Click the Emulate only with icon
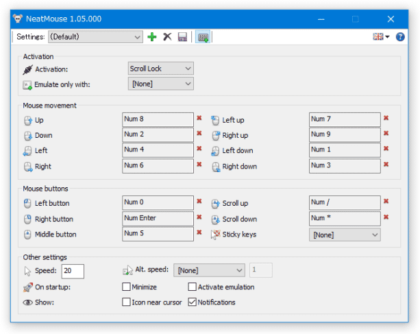This screenshot has height=334, width=420. click(x=27, y=85)
